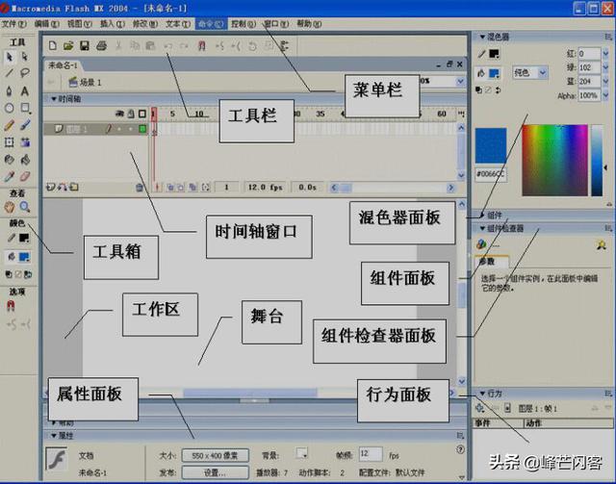Open the 背景 background color swatch

[x=301, y=454]
